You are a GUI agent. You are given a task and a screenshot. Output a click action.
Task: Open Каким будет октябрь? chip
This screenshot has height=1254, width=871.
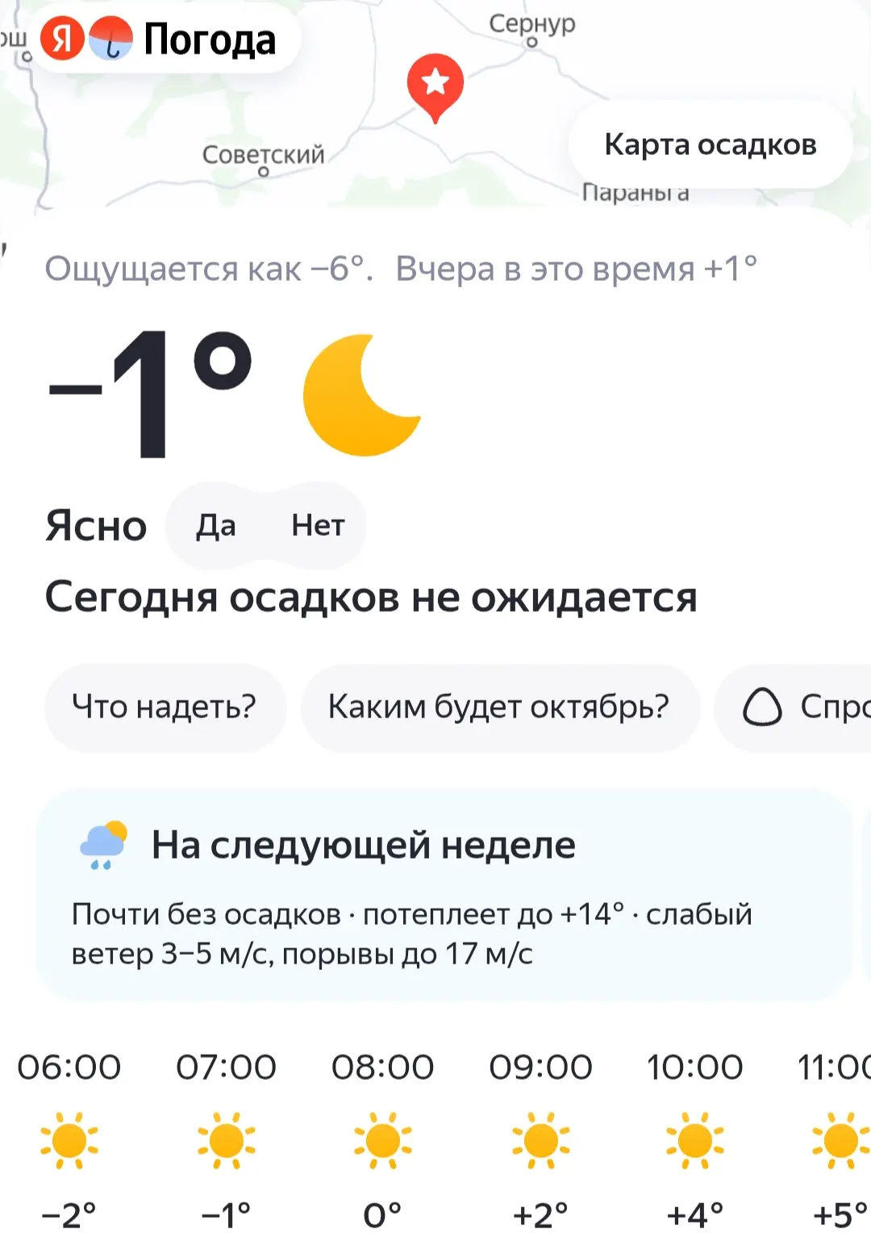pyautogui.click(x=499, y=707)
